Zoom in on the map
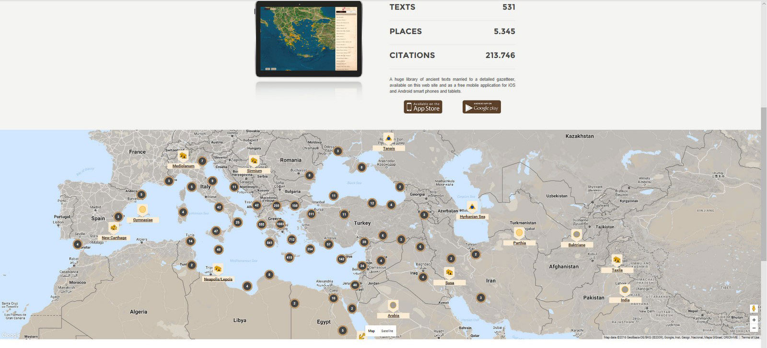 (x=754, y=320)
